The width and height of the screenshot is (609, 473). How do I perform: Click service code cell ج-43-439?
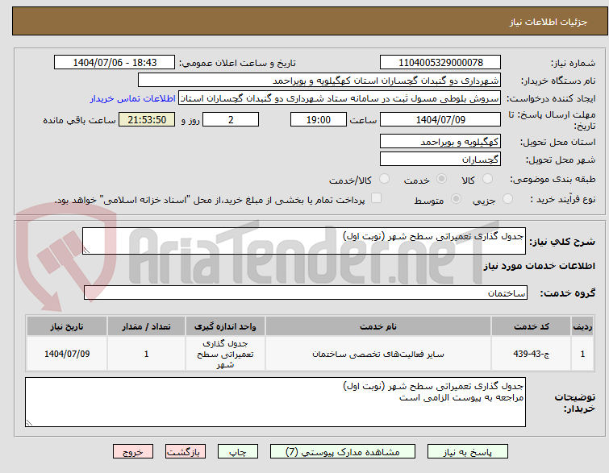pos(531,354)
